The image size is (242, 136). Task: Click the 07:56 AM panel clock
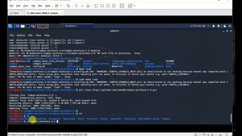pyautogui.click(x=195, y=26)
